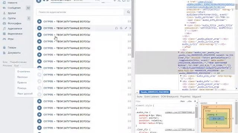The width and height of the screenshot is (238, 133).
Task: Expand the padding shorthand triangle in styles
Action: tap(149, 115)
